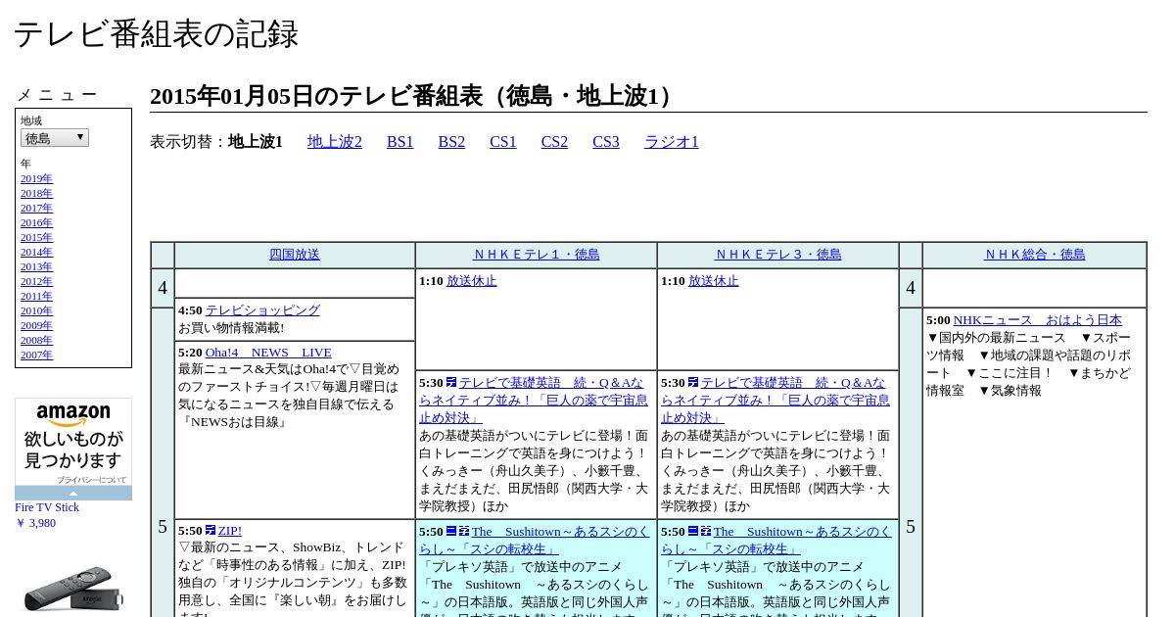Open the Fire TV Stick ad link
Screen dimensions: 1175x617
pyautogui.click(x=47, y=507)
